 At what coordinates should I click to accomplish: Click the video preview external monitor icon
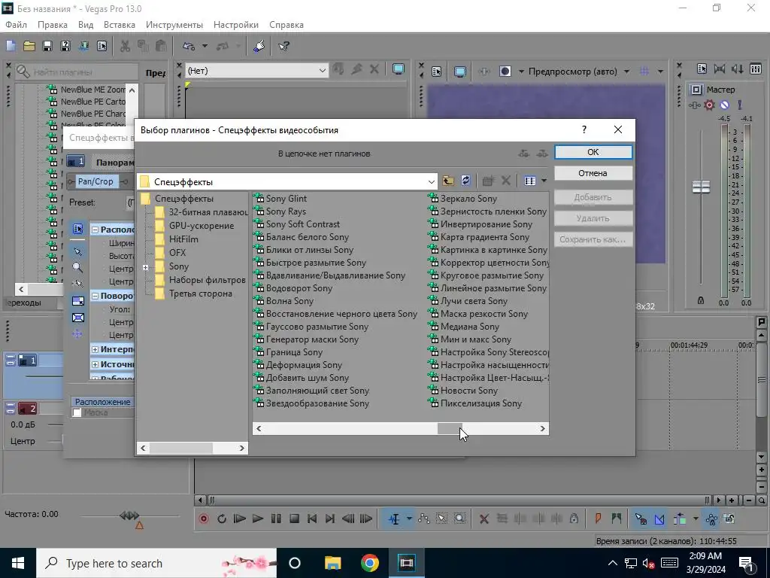click(x=459, y=71)
